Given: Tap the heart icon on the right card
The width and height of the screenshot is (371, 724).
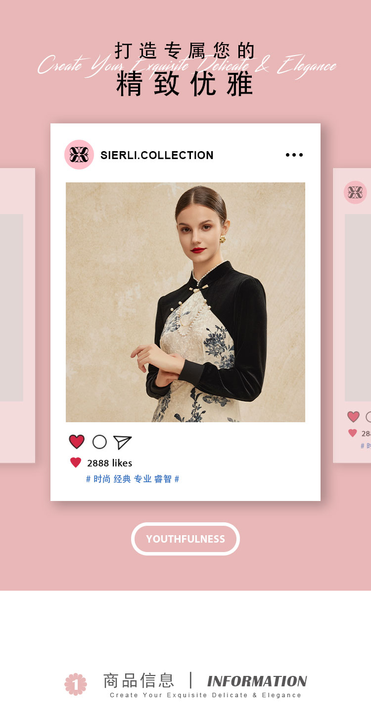Looking at the screenshot, I should 353,417.
